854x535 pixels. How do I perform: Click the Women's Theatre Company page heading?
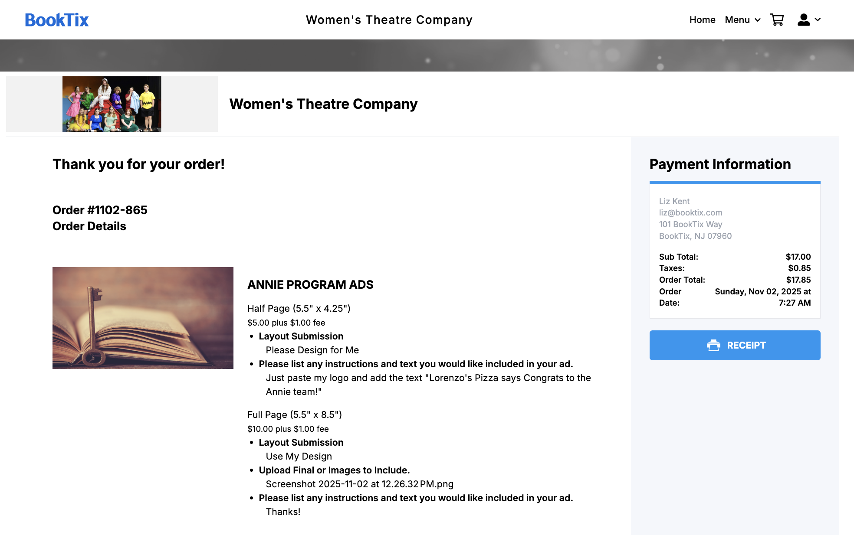[323, 104]
